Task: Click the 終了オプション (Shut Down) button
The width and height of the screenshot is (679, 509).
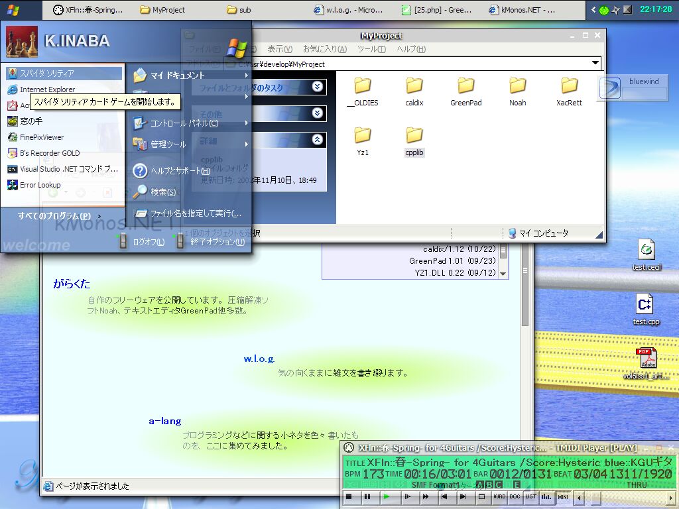Action: pyautogui.click(x=210, y=241)
